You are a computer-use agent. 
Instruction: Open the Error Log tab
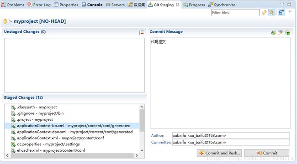tap(39, 5)
